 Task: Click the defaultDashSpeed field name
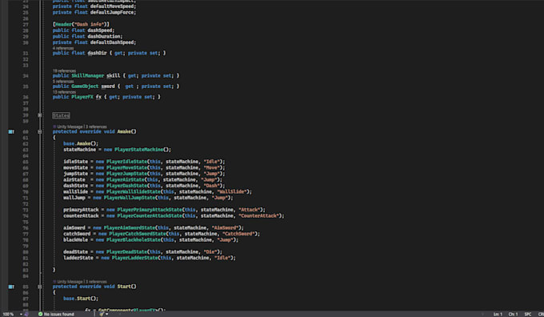tap(112, 42)
